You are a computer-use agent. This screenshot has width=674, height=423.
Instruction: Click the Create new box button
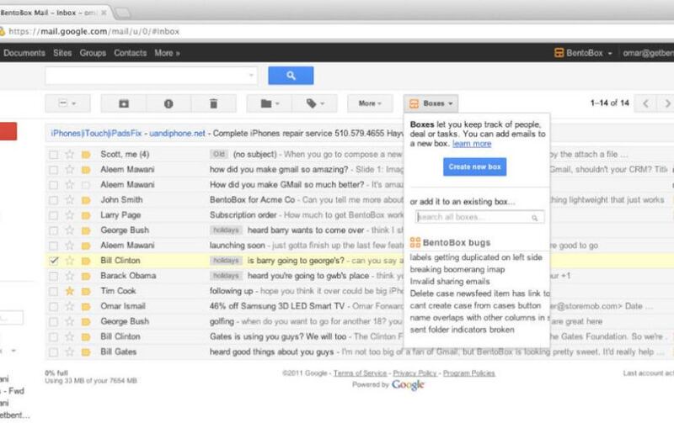[x=474, y=167]
